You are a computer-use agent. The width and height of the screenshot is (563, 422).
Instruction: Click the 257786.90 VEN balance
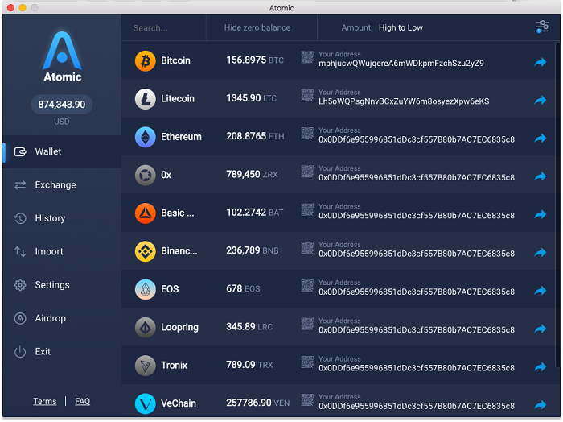[258, 403]
